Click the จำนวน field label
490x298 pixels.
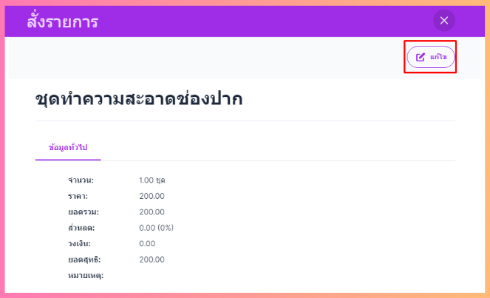coord(81,180)
